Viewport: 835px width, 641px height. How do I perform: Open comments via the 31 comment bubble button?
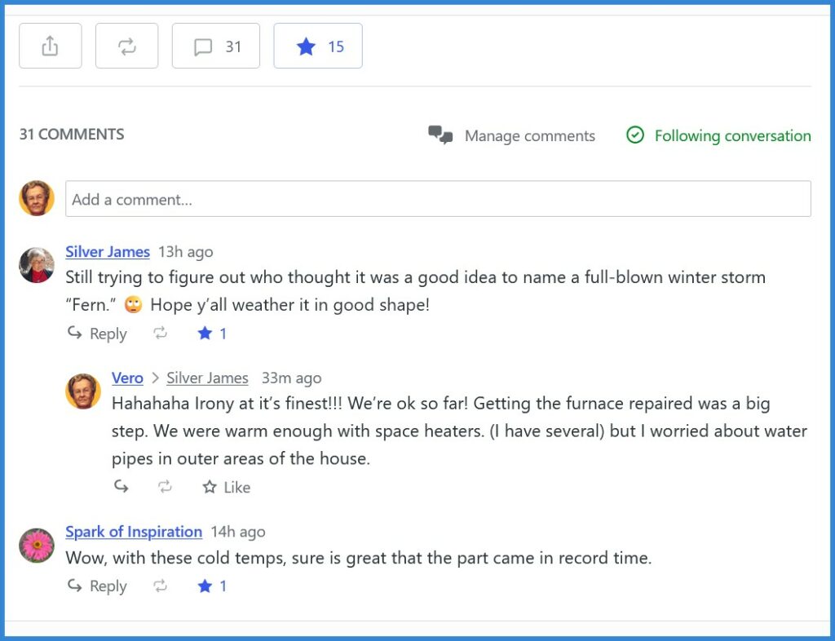216,46
